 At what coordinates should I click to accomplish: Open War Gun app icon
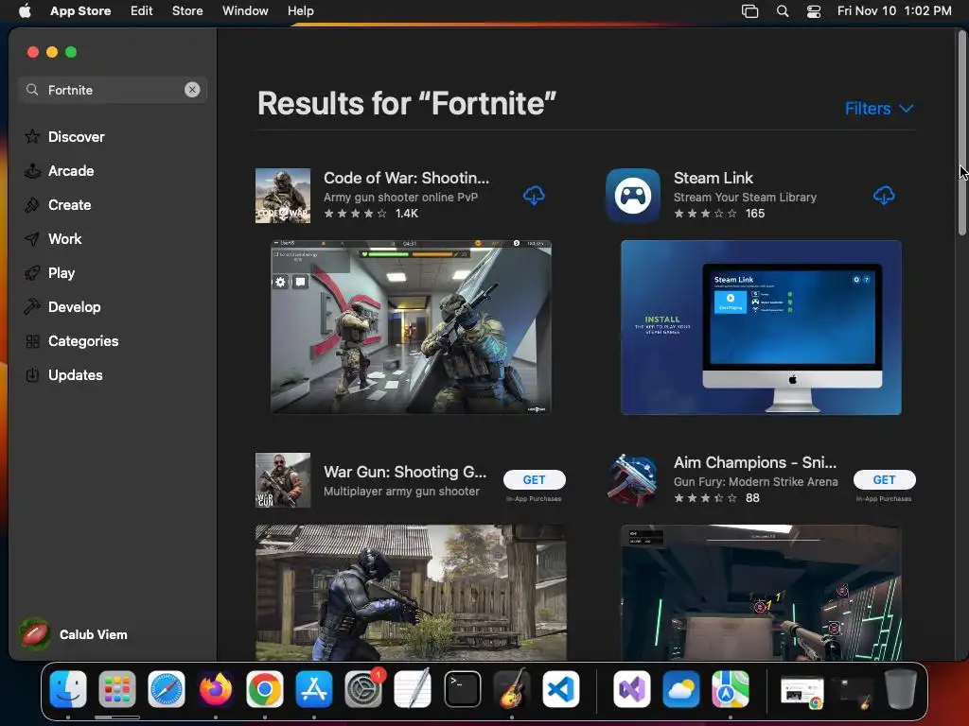283,480
